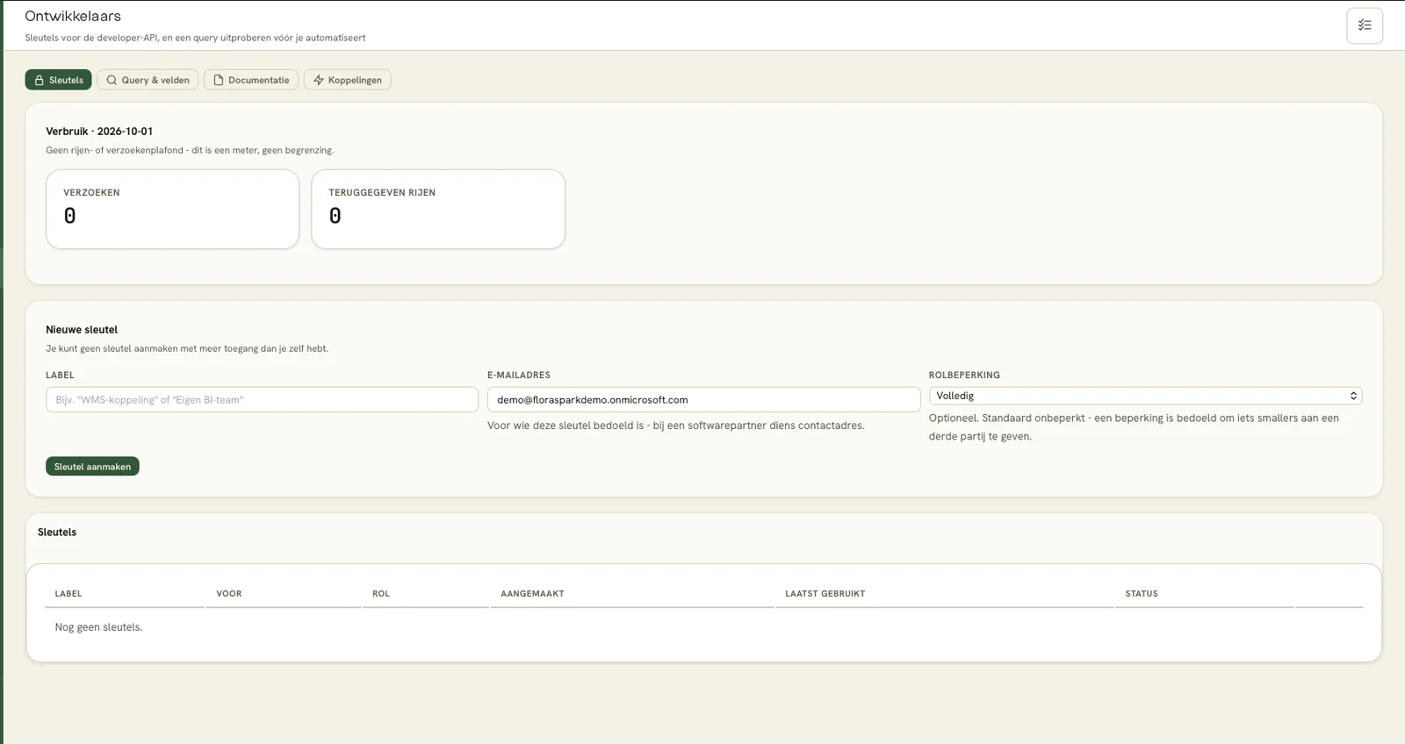Click the E-mailadres input field
1405x744 pixels.
[703, 400]
